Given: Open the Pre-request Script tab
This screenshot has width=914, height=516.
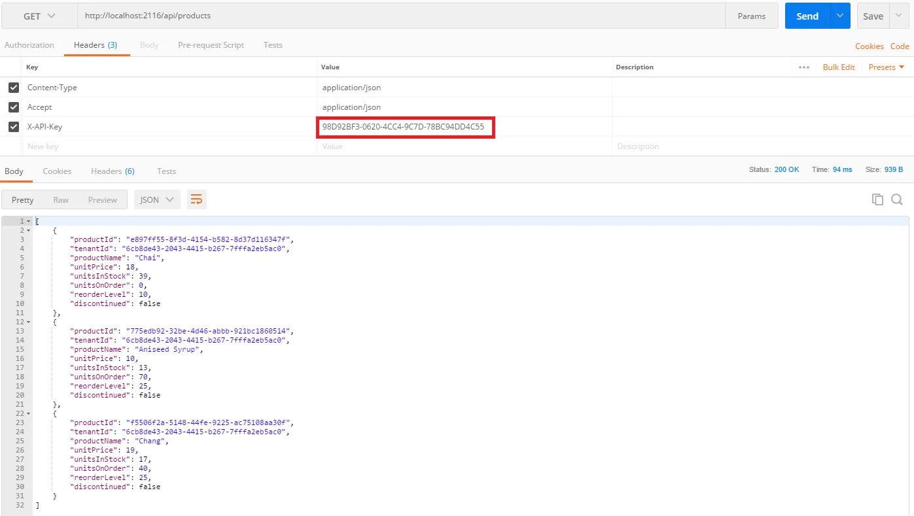Looking at the screenshot, I should pyautogui.click(x=211, y=45).
